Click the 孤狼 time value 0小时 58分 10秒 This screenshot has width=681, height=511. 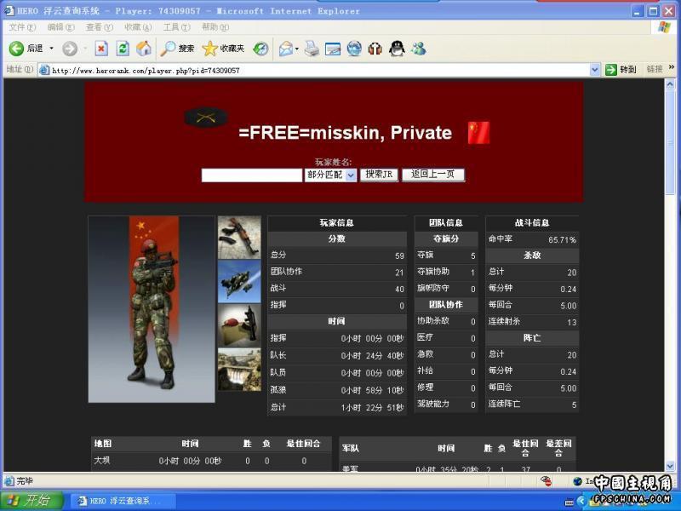pos(372,390)
